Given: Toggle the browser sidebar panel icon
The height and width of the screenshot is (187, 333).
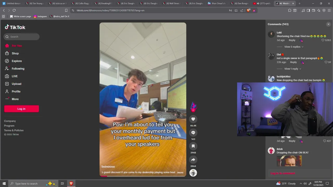Looking at the screenshot, I should (x=308, y=10).
